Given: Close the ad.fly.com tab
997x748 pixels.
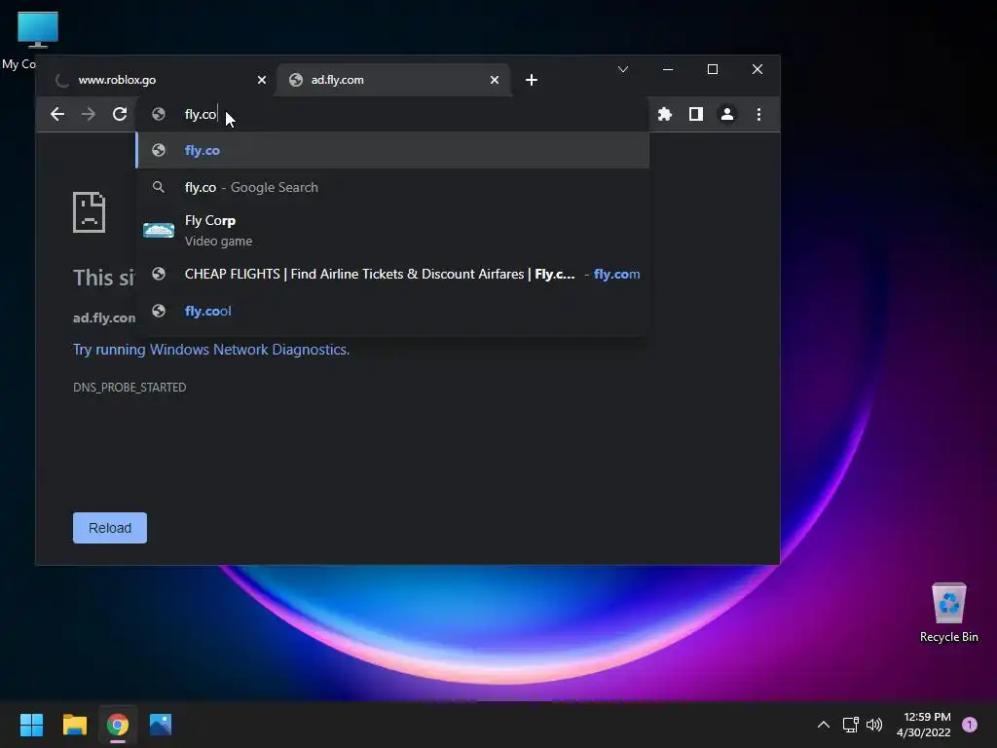Looking at the screenshot, I should (494, 80).
